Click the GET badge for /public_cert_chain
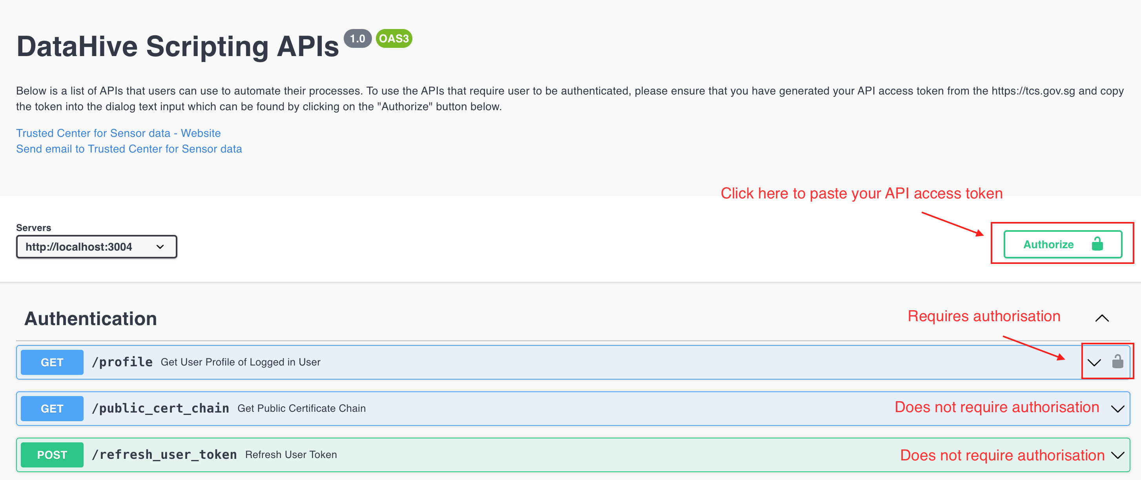1141x480 pixels. (x=52, y=408)
